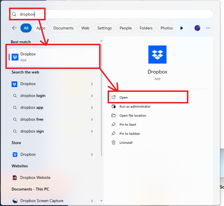Click the search magnifier icon in search box
This screenshot has height=206, width=224.
tap(14, 14)
